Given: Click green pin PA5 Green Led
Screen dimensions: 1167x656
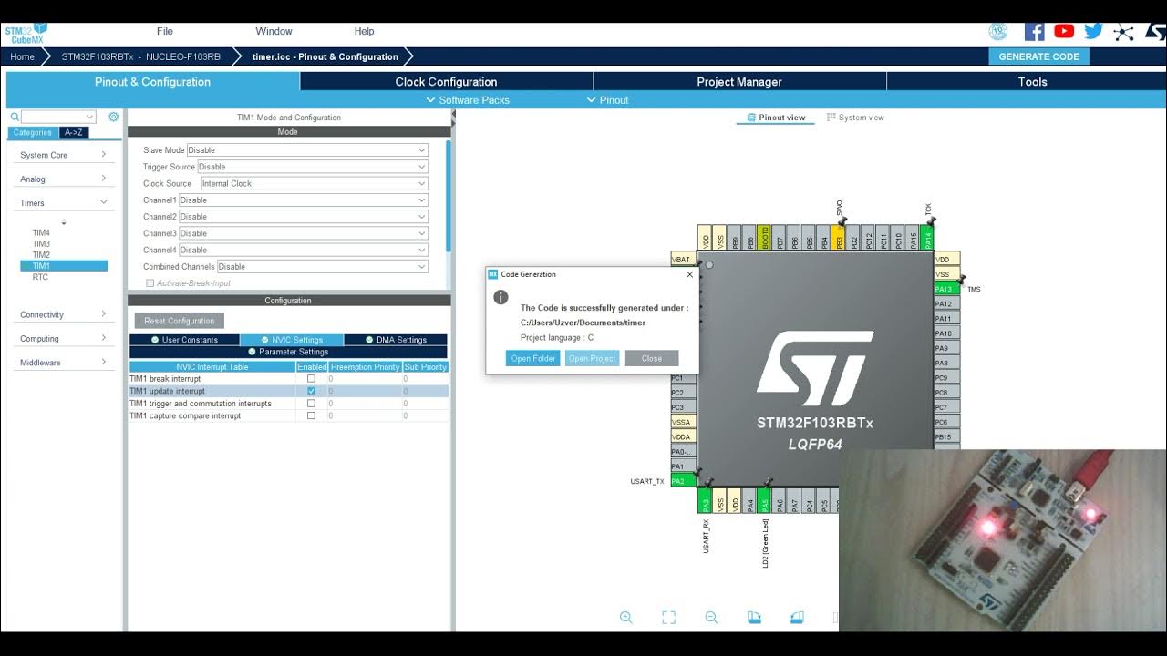Looking at the screenshot, I should [x=764, y=500].
